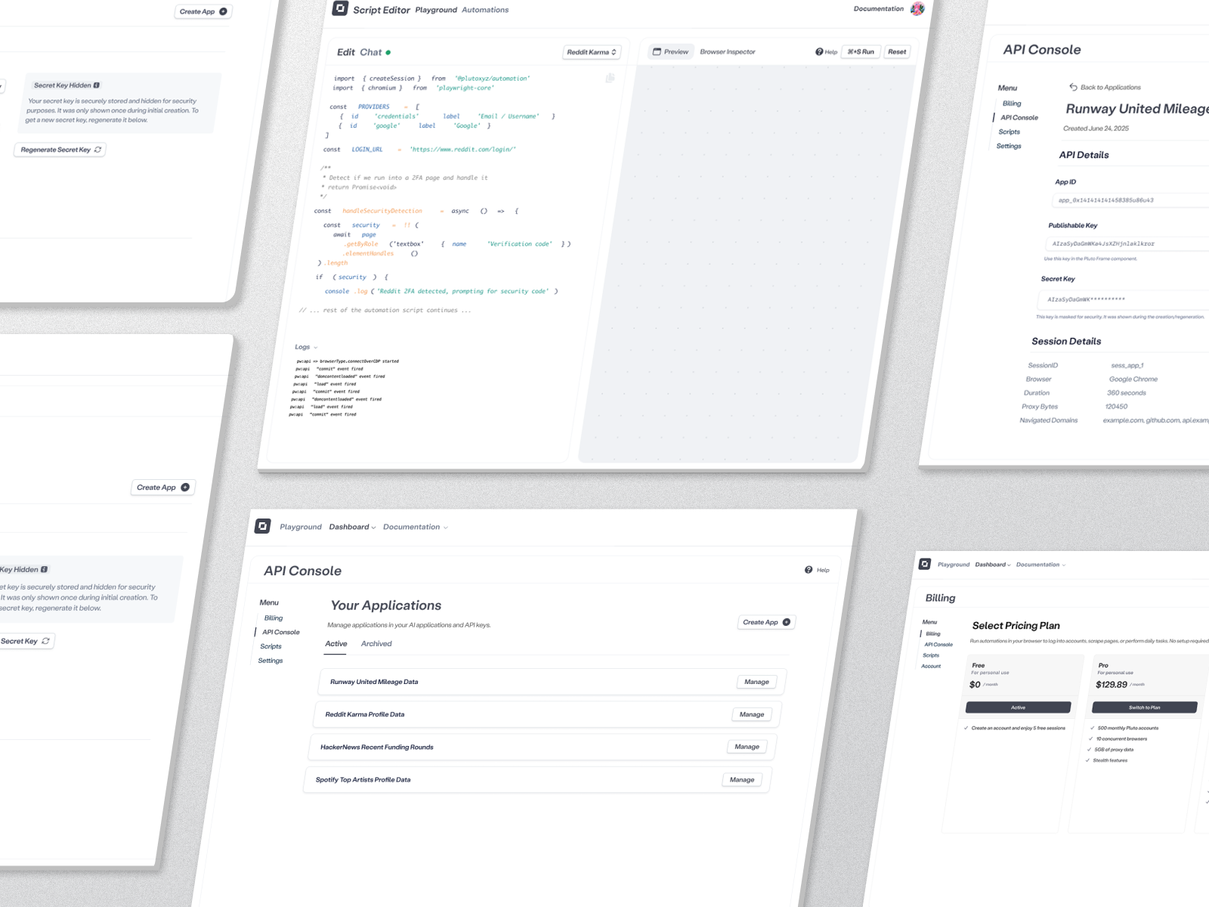Viewport: 1209px width, 907px height.
Task: Click the copy code icon in editor
Action: point(610,78)
